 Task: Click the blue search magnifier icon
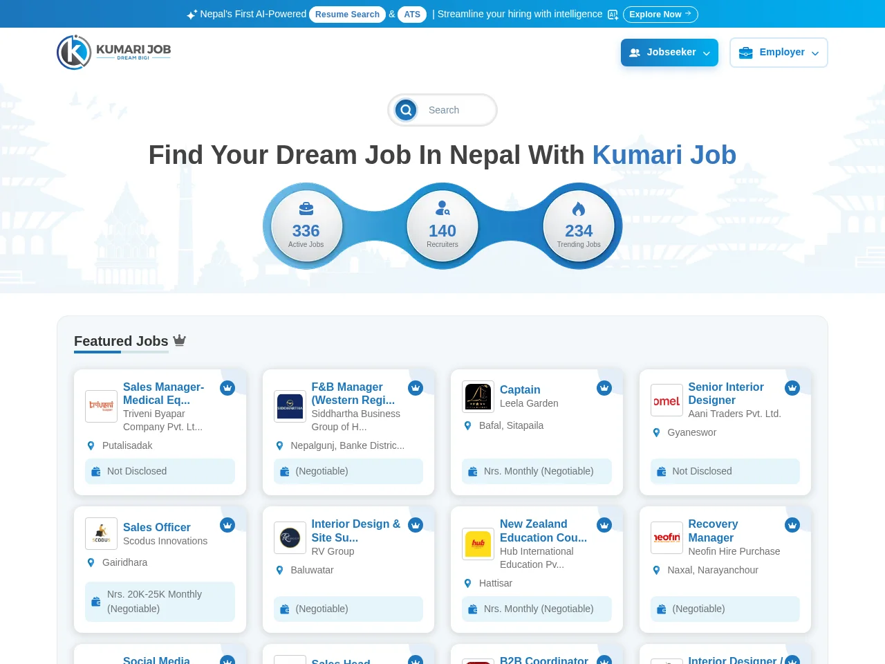coord(406,110)
